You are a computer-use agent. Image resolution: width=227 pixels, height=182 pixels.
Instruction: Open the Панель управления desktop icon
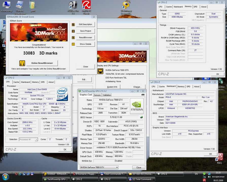[x=20, y=8]
